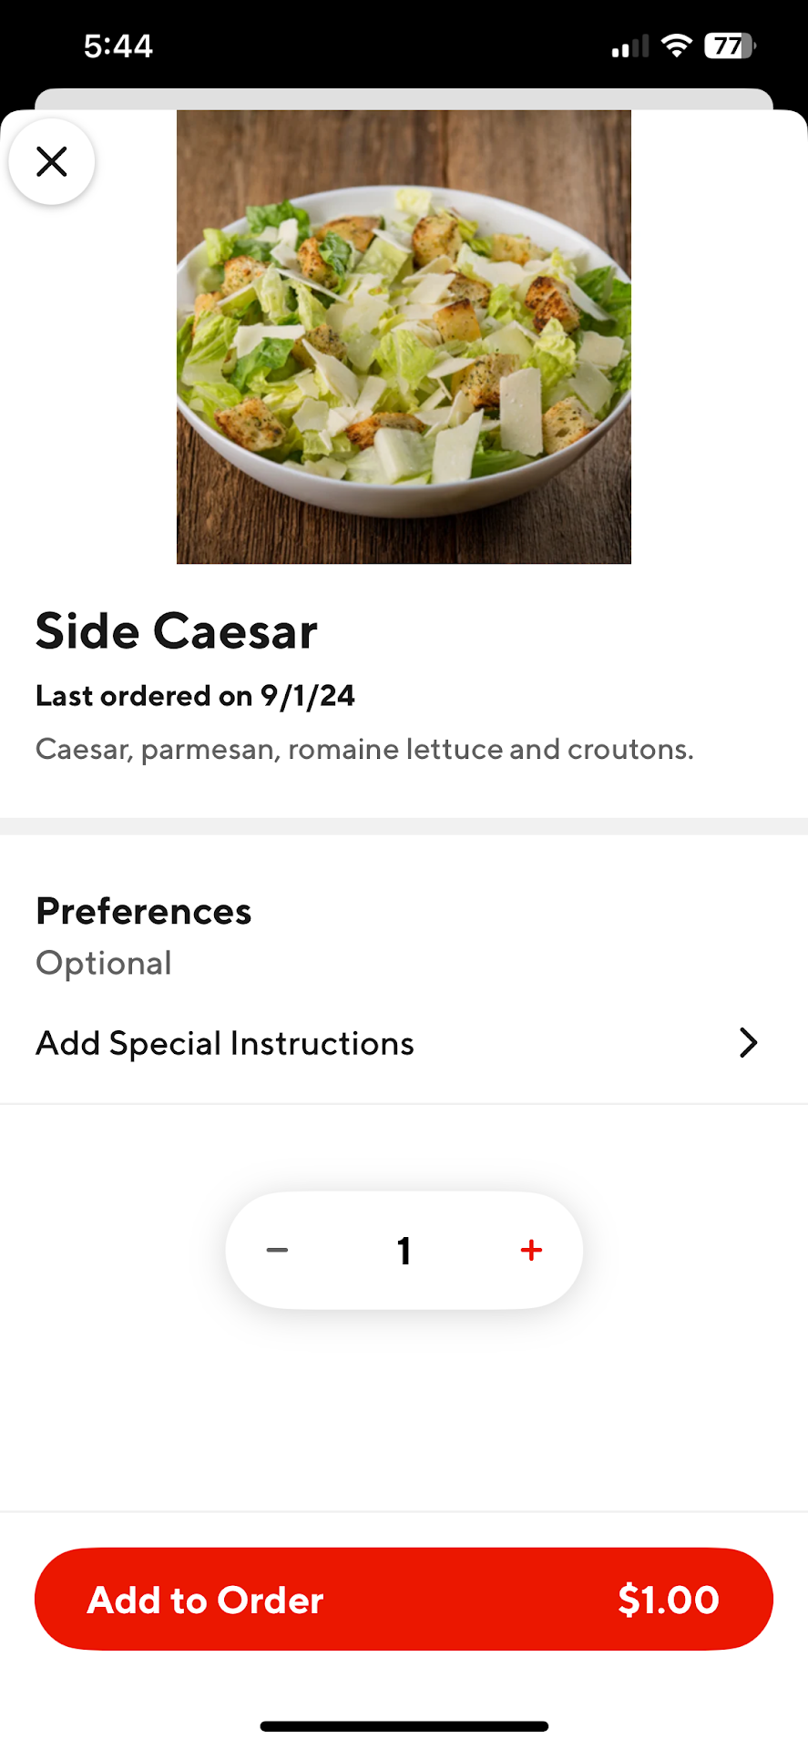Tap the home indicator bar
808x1749 pixels.
point(404,1726)
